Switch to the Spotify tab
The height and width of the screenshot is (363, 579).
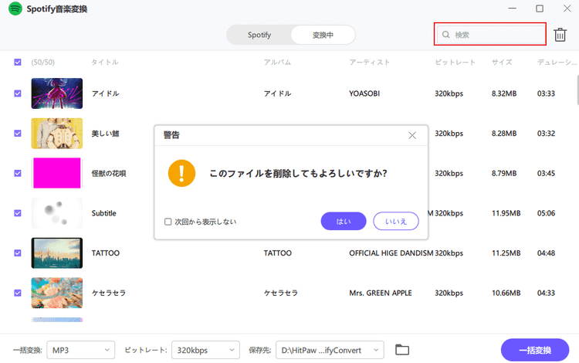click(x=259, y=35)
